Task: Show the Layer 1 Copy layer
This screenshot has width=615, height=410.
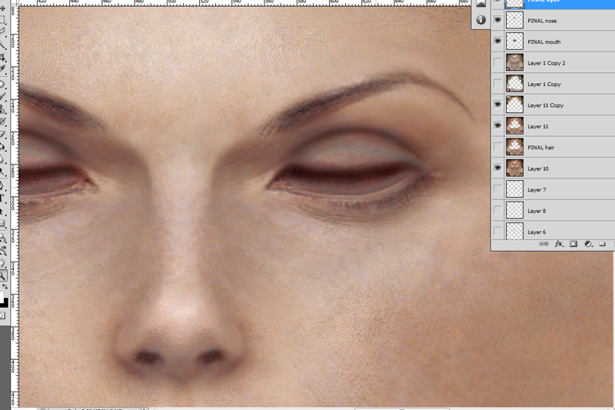Action: pos(497,83)
